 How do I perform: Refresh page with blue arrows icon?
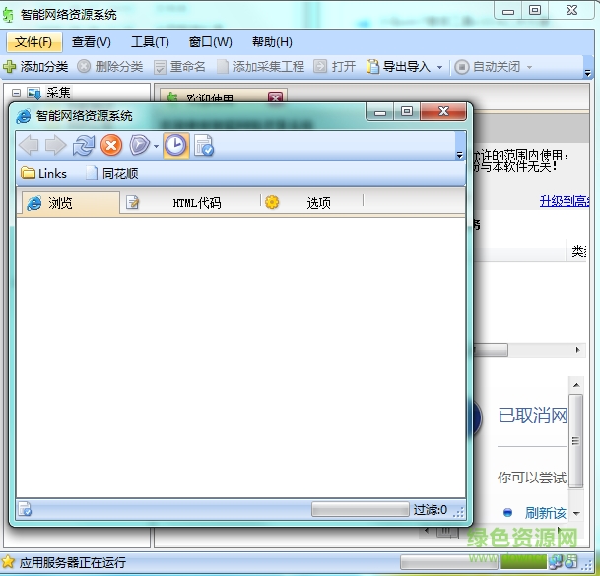click(x=84, y=146)
